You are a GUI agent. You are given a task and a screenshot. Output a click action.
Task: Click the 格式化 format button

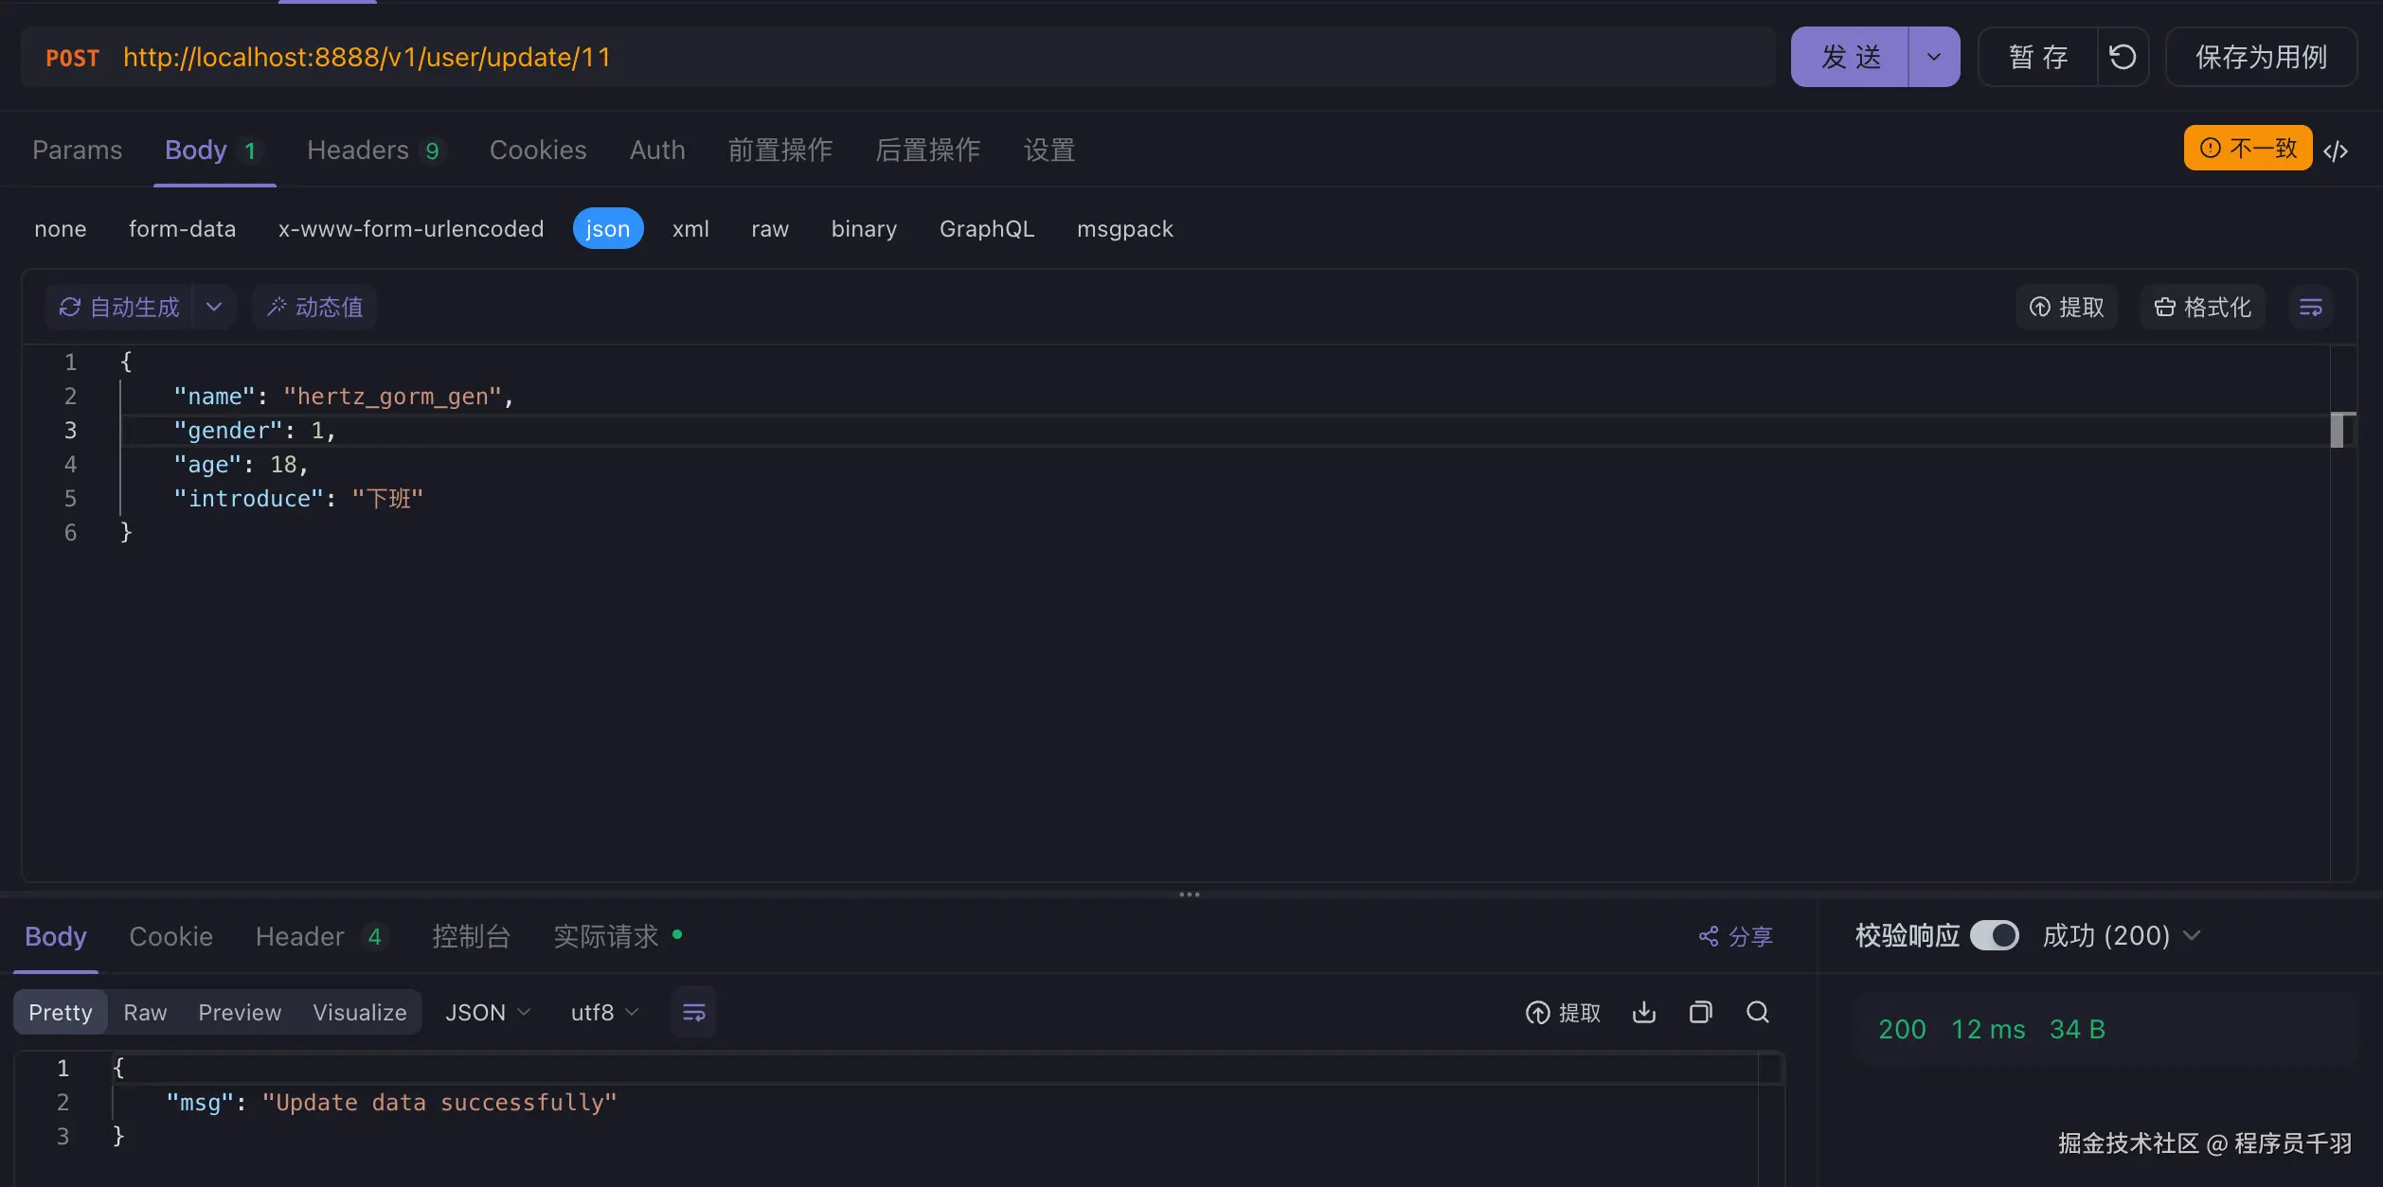coord(2202,307)
